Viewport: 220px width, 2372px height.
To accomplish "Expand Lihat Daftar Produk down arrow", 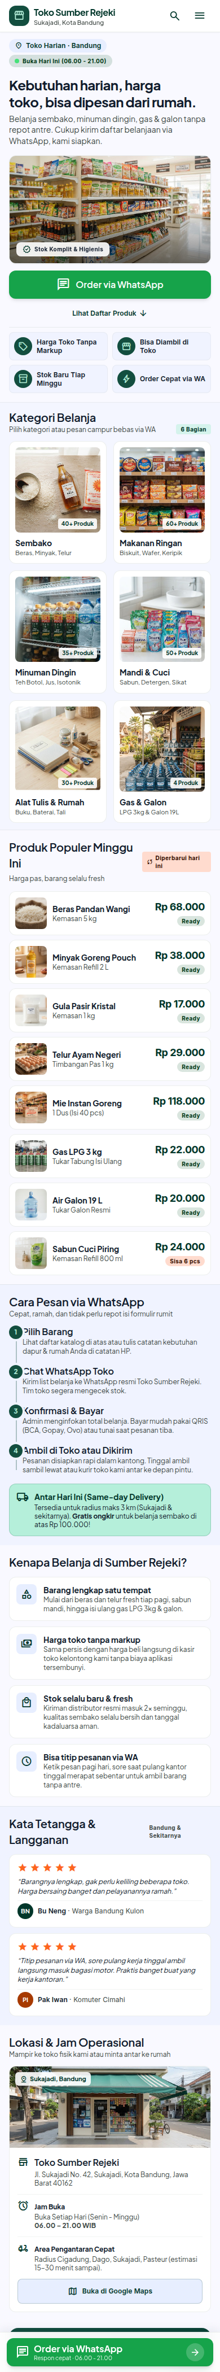I will 144,313.
